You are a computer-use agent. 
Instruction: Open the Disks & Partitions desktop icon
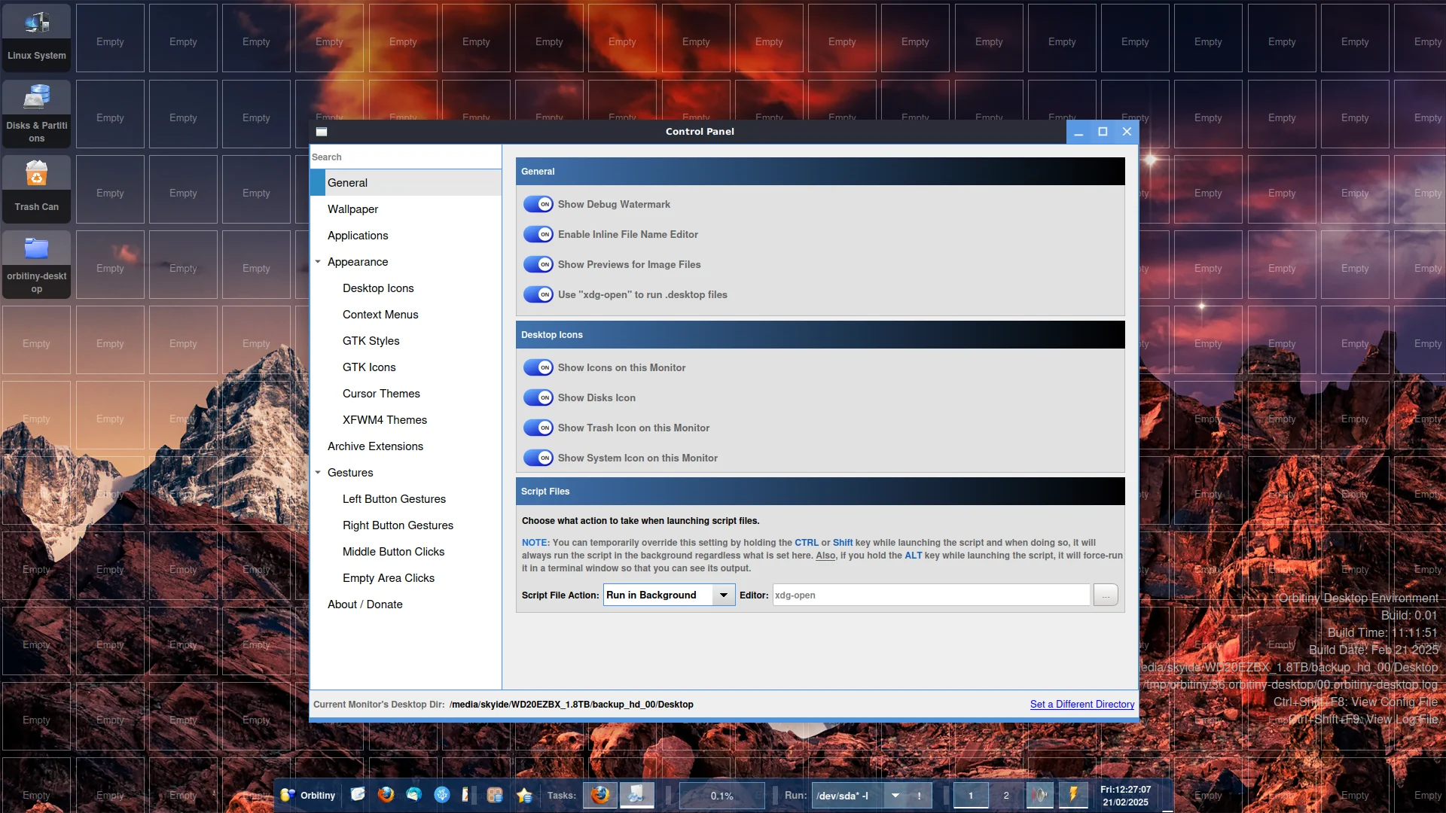(36, 111)
